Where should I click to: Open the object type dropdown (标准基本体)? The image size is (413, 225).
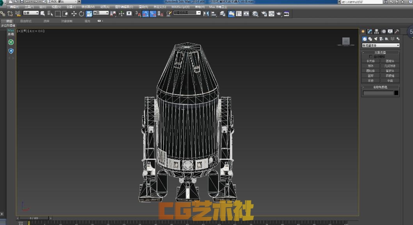[x=381, y=46]
